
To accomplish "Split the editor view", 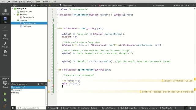I will coord(194,5).
